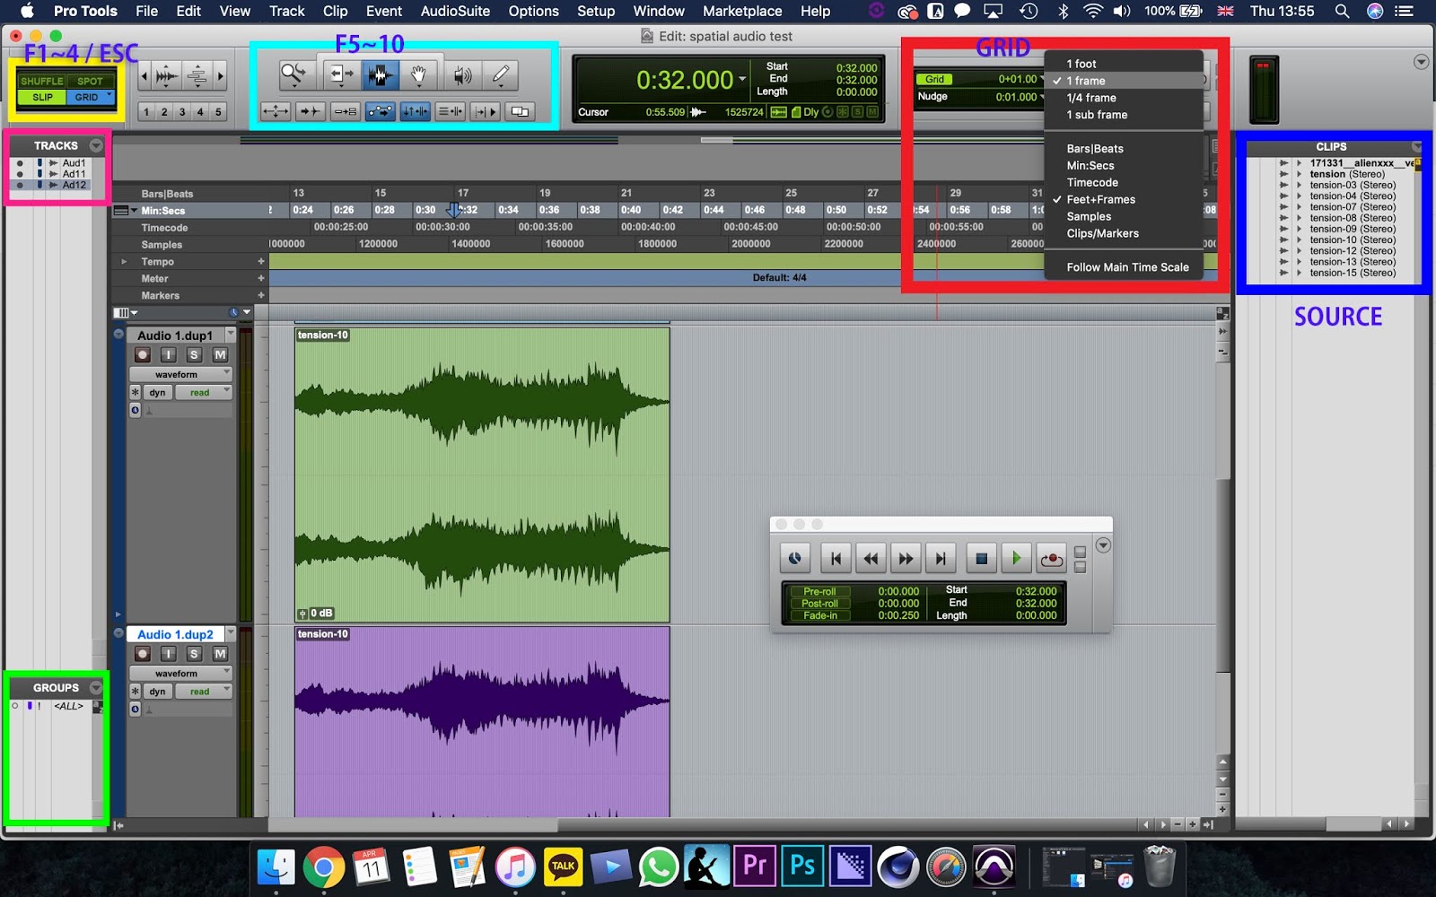
Task: Open Adobe Premiere Pro from the Dock
Action: click(x=753, y=867)
